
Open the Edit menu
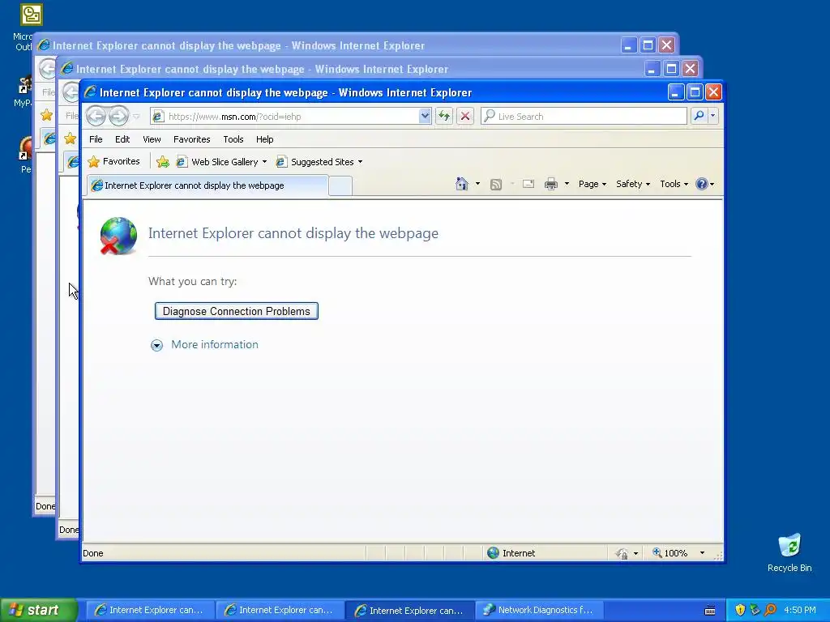pyautogui.click(x=122, y=139)
